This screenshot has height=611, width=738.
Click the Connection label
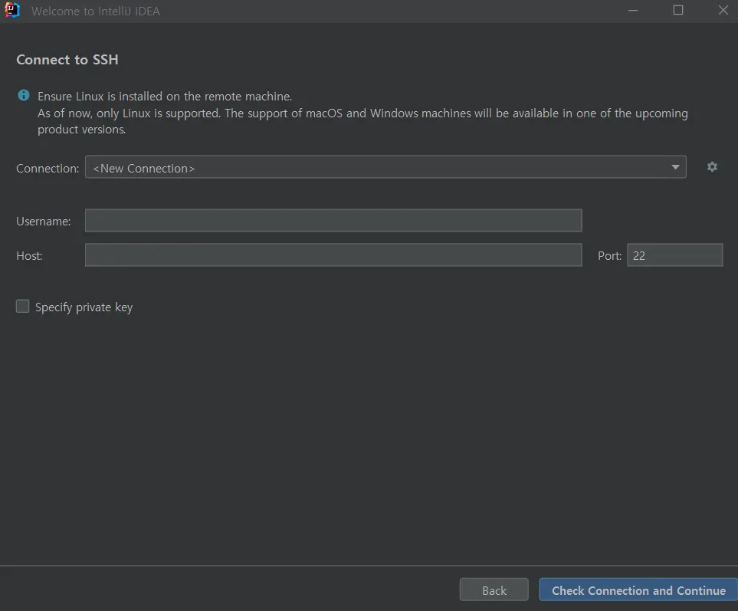48,168
